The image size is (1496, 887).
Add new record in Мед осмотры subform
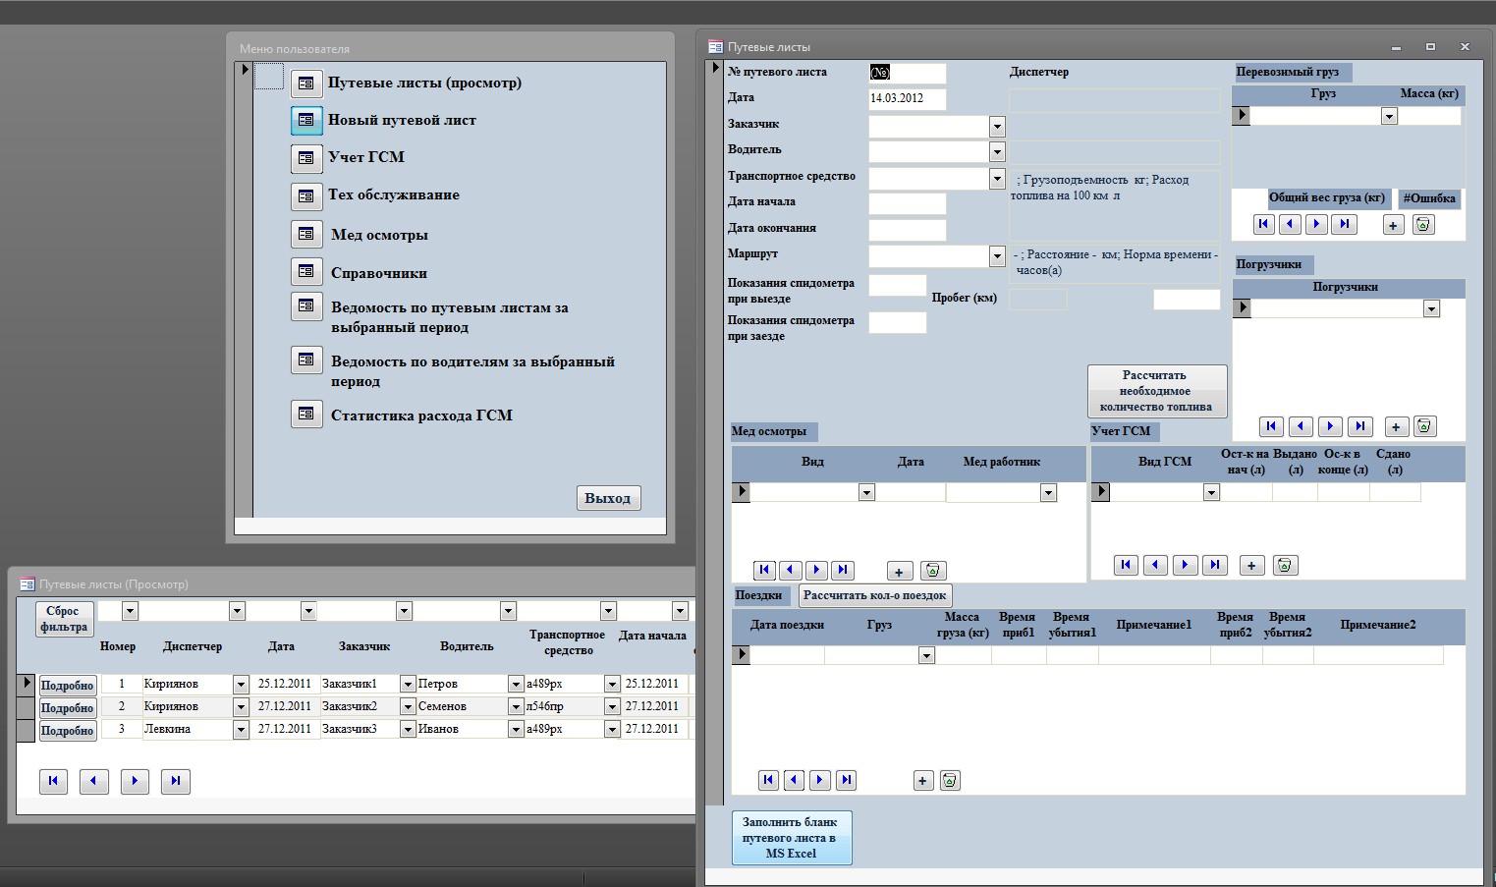(899, 572)
